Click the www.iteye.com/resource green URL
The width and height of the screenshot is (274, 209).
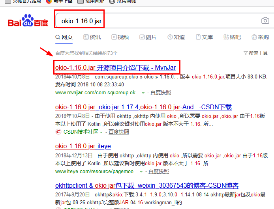97,171
